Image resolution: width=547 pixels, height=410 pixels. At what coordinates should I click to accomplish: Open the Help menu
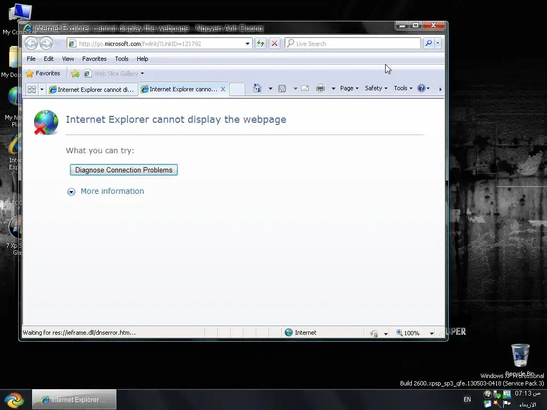click(x=142, y=59)
